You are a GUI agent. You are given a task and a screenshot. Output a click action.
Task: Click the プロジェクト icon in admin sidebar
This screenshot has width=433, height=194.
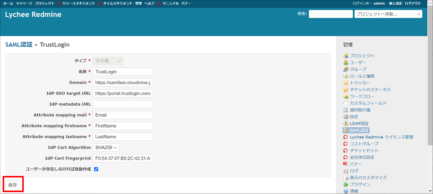(345, 56)
